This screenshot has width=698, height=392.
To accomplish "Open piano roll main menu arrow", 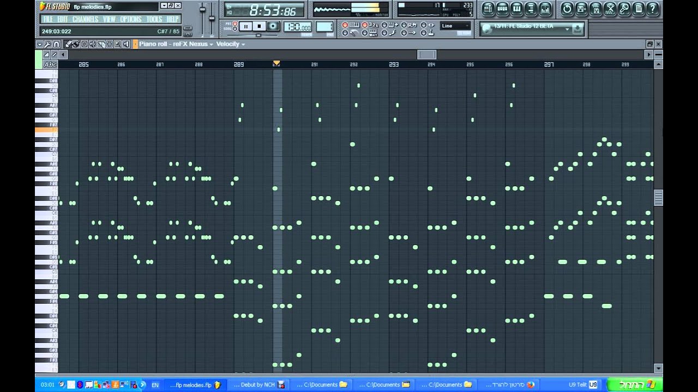I will point(39,44).
